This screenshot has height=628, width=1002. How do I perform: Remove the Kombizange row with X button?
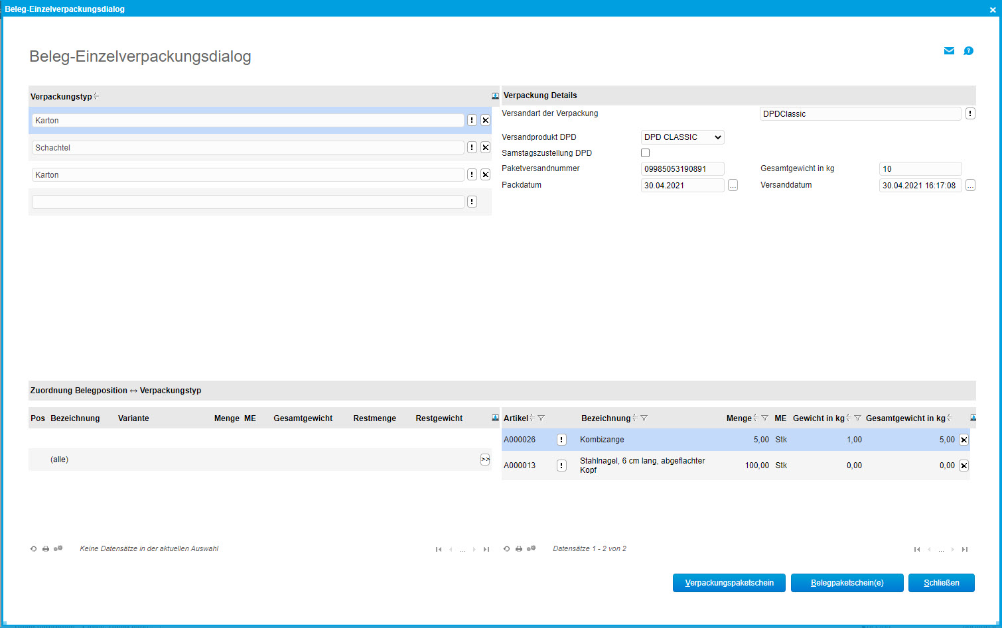click(x=964, y=440)
